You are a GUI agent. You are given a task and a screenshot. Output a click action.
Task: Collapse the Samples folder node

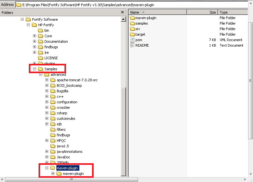coord(34,69)
